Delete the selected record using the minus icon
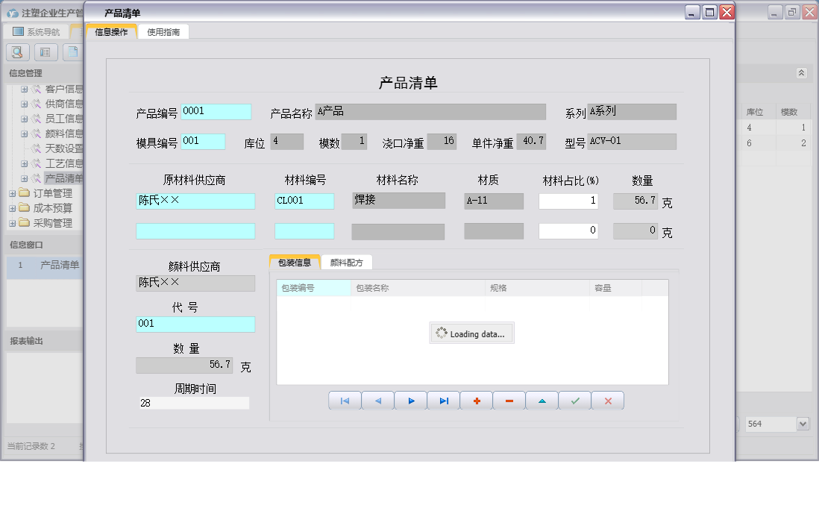Image resolution: width=819 pixels, height=511 pixels. [x=509, y=401]
